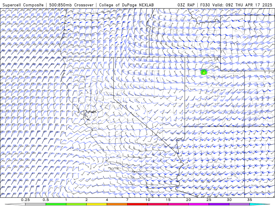The height and width of the screenshot is (206, 275).
Task: Click the gray colorbar segment
Action: tap(36, 204)
